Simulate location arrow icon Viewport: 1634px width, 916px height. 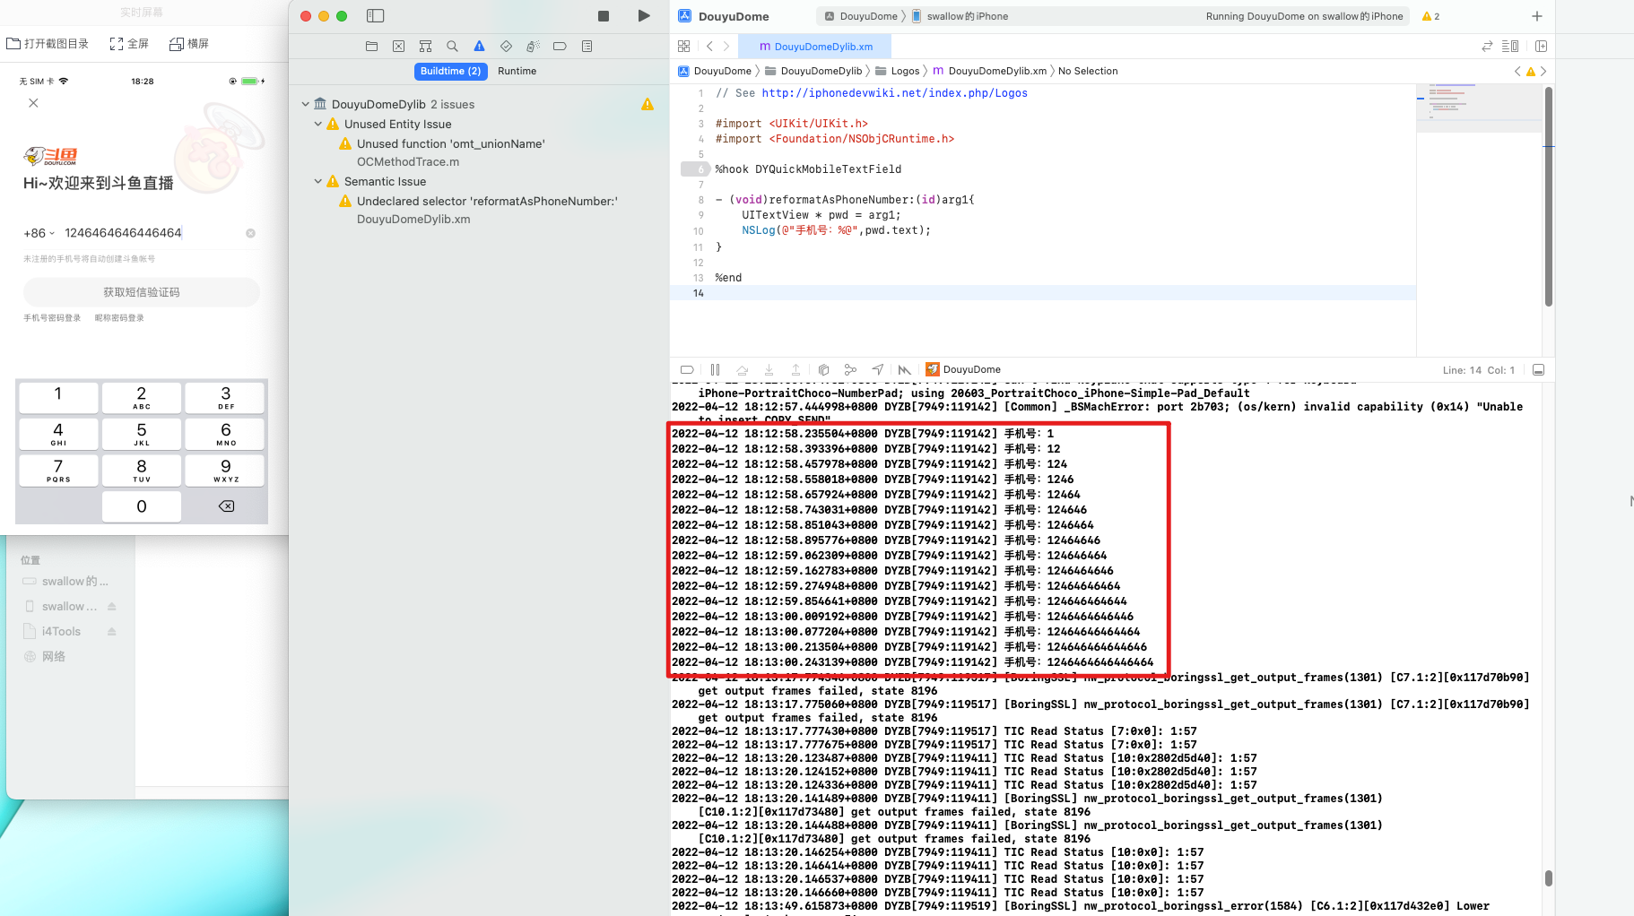click(x=877, y=369)
